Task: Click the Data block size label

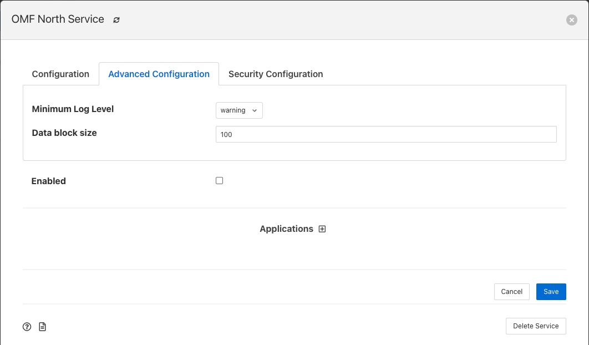Action: click(64, 133)
